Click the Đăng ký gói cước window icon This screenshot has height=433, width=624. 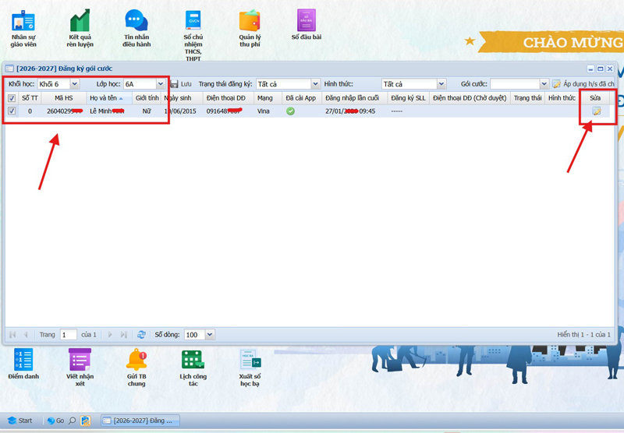[x=9, y=69]
